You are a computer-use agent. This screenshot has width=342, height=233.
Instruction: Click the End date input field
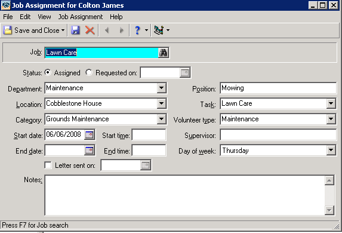(65, 150)
